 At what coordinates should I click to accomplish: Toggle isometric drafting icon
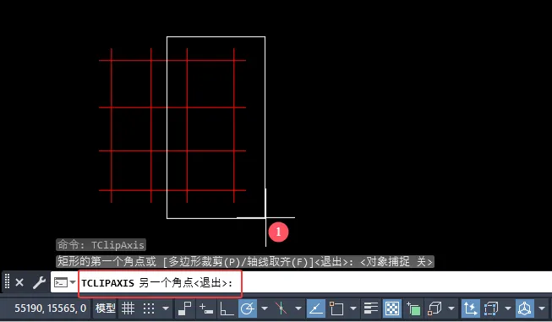(x=281, y=308)
